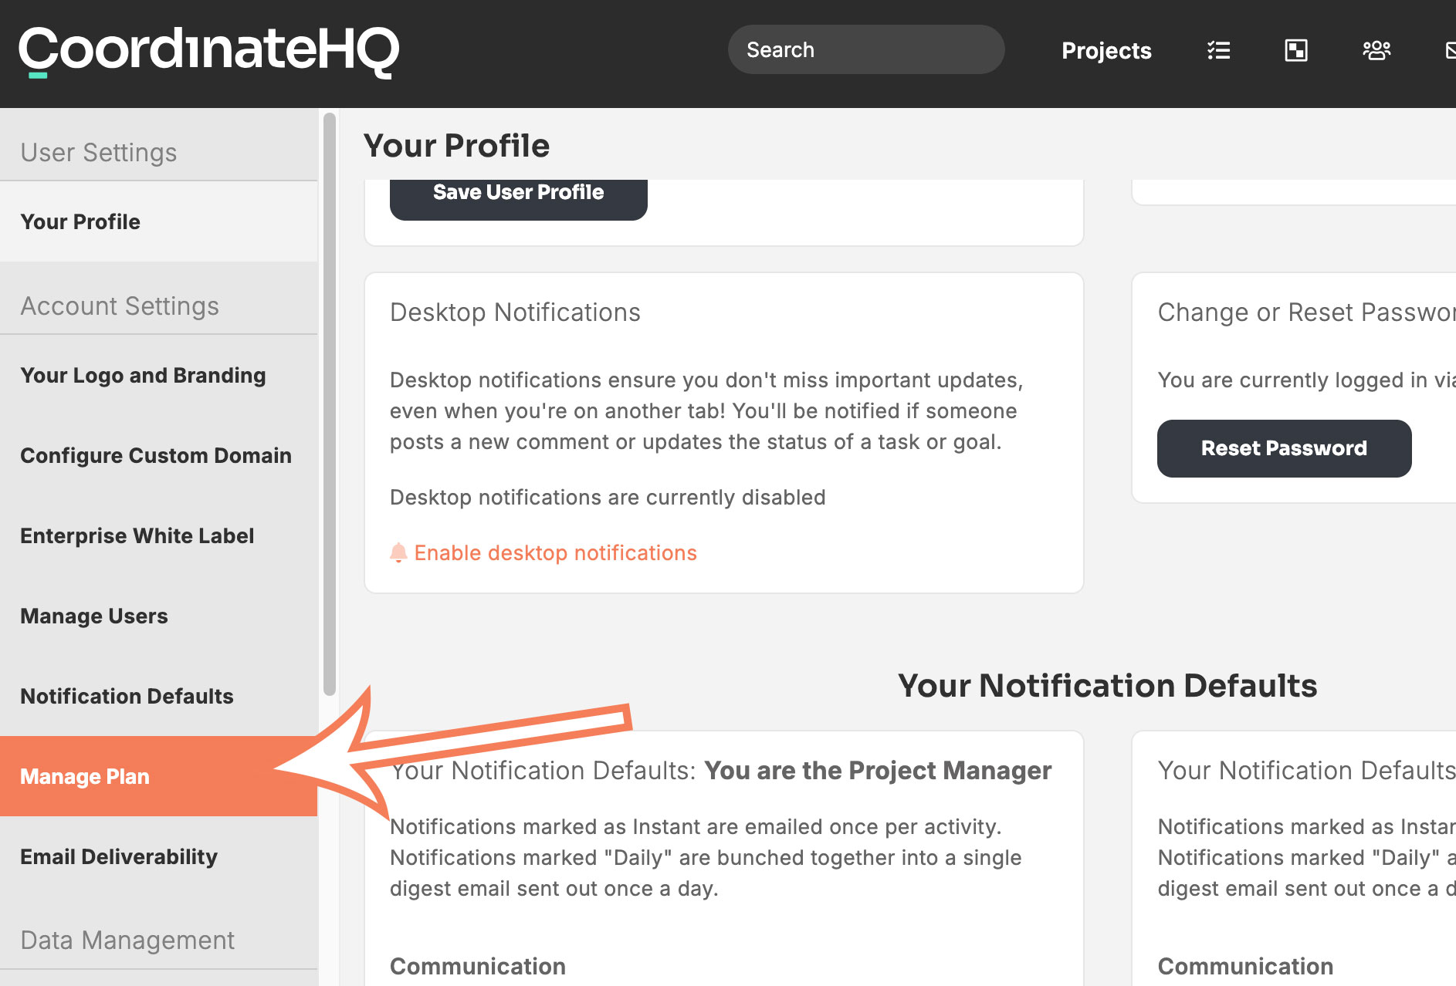Click the sidebar vertical scrollbar
The image size is (1456, 986).
(330, 404)
